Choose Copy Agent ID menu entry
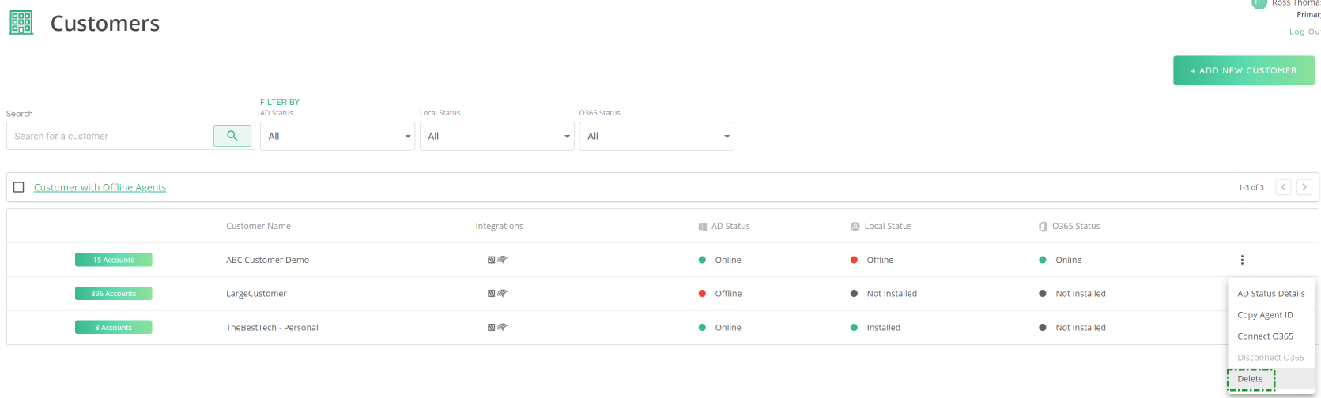The image size is (1321, 398). pos(1271,315)
